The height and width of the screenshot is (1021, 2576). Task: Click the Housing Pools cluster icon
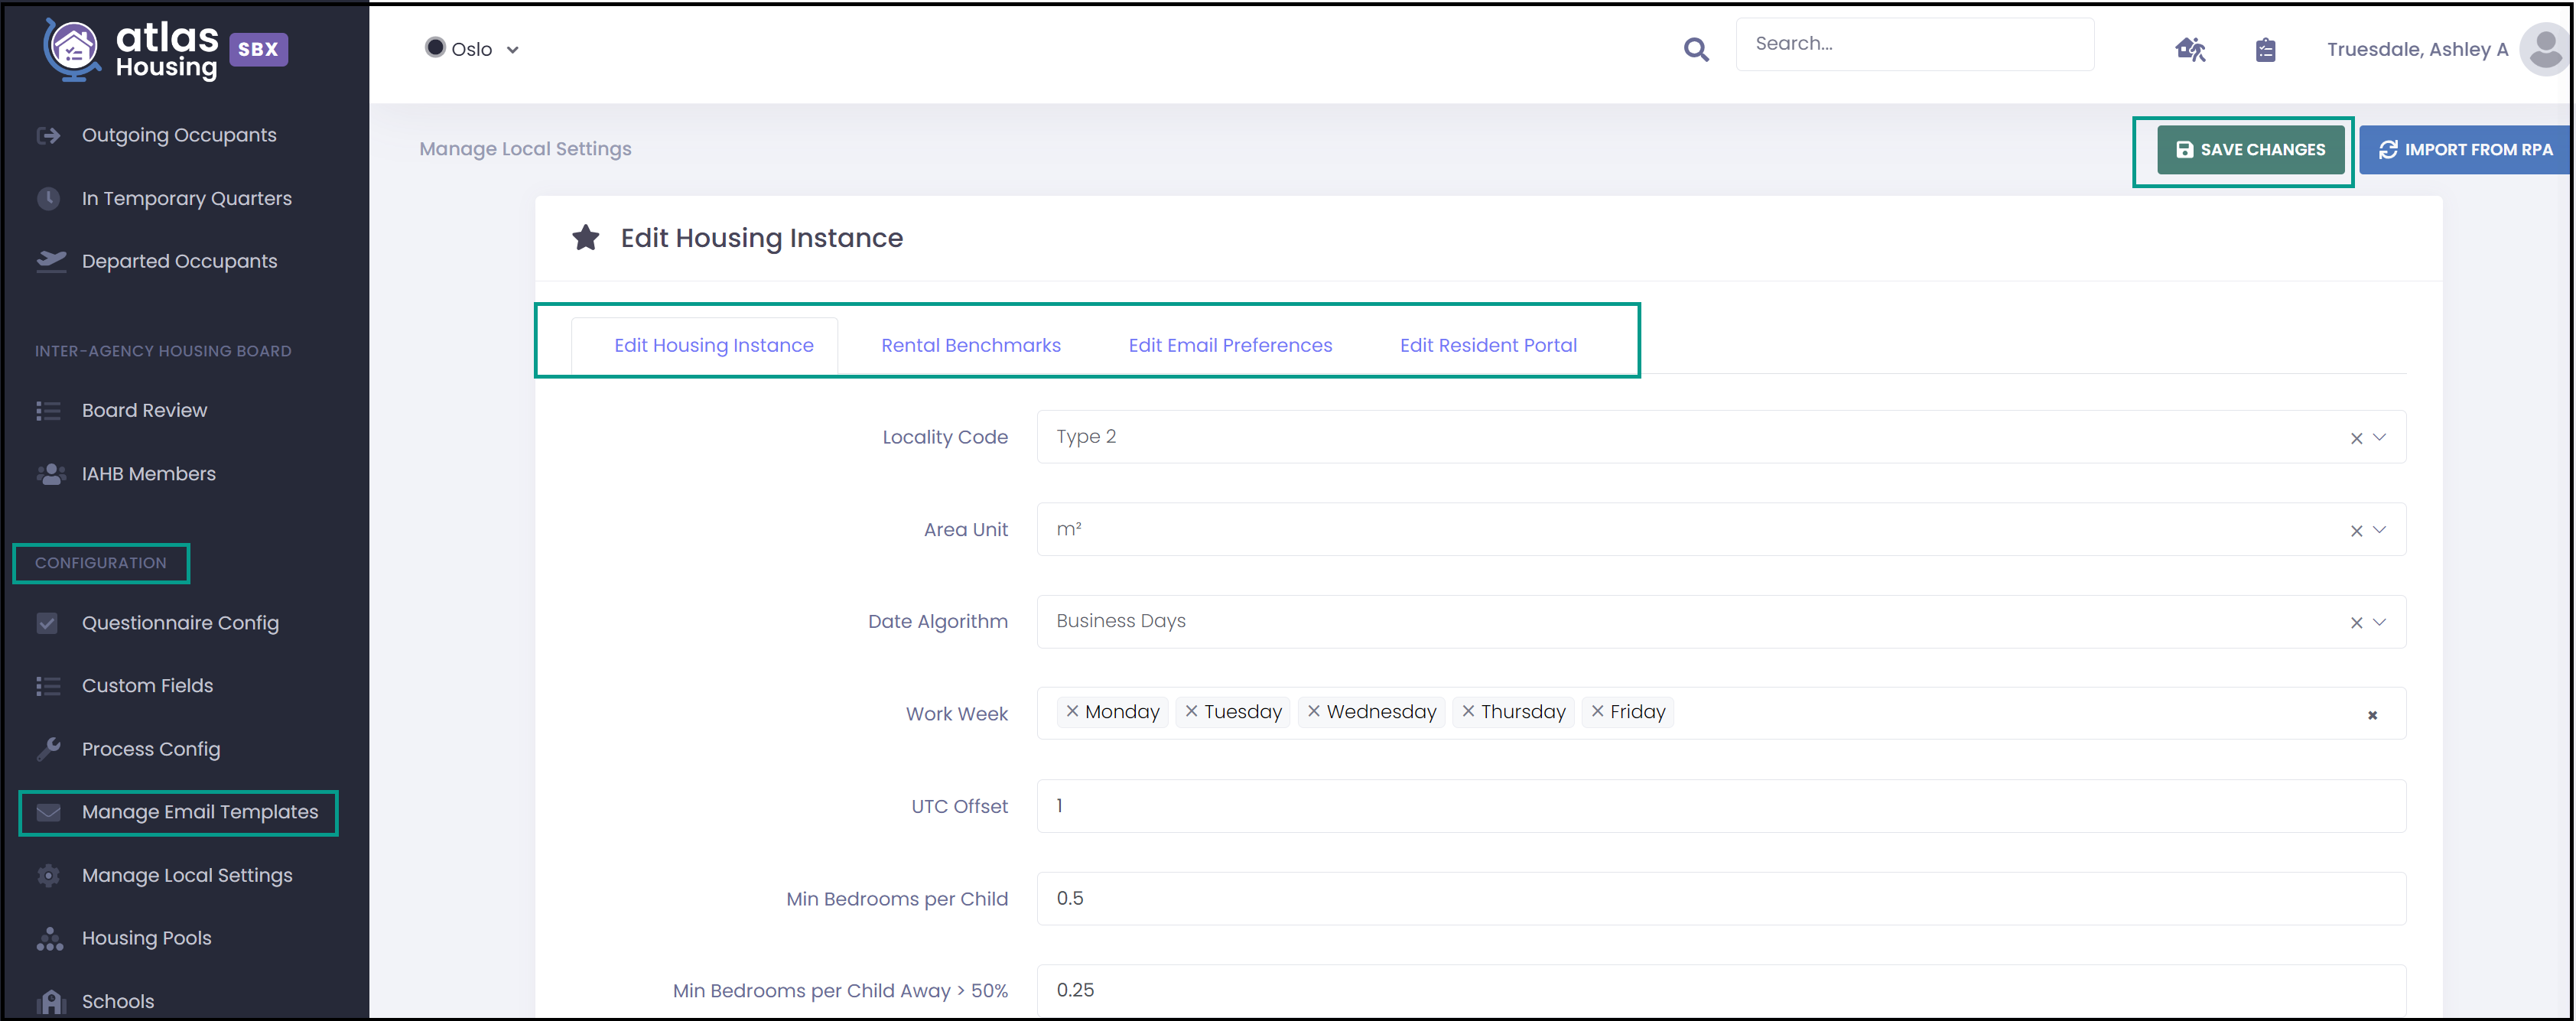[x=50, y=939]
